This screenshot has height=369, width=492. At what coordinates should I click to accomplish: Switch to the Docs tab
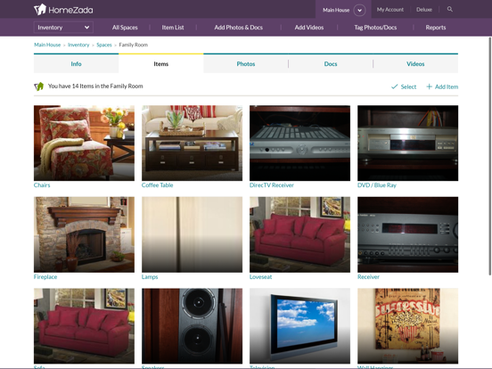(x=331, y=63)
